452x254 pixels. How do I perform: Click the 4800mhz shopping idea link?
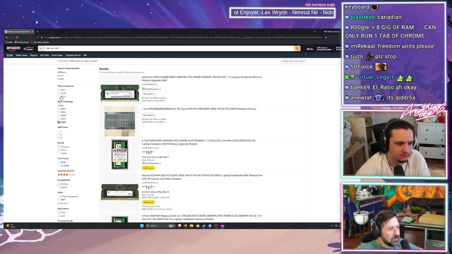(62, 72)
